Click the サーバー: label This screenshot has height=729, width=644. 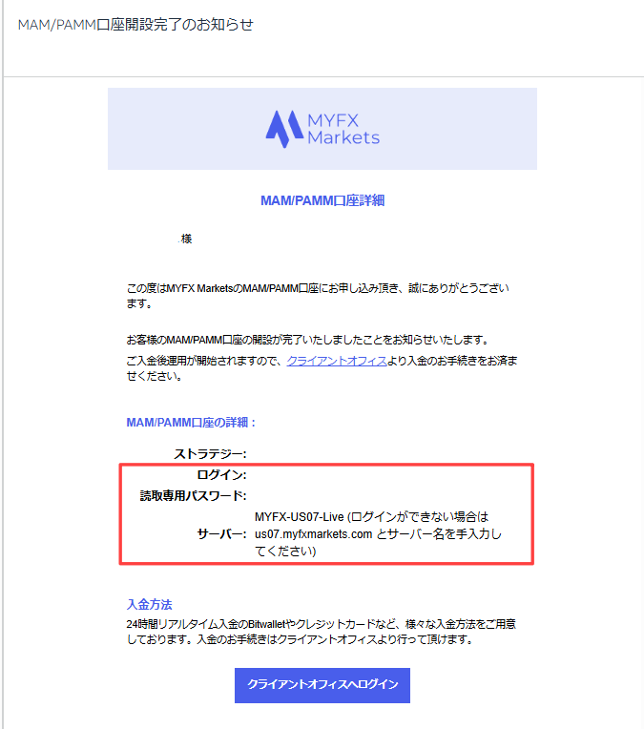click(221, 533)
